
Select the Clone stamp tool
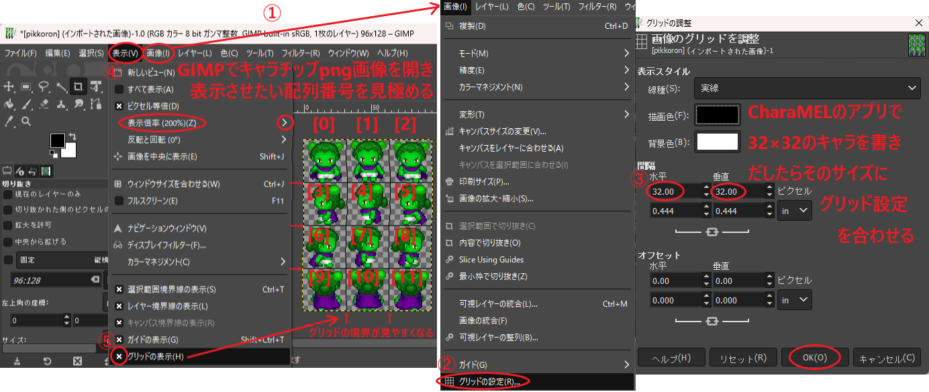pos(62,104)
